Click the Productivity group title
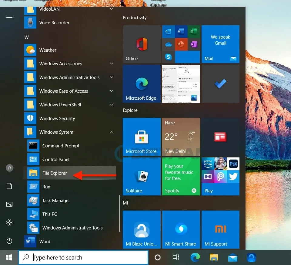Image resolution: width=291 pixels, height=265 pixels. click(135, 18)
